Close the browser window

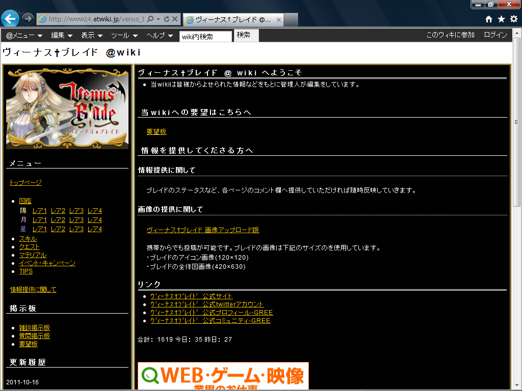509,4
